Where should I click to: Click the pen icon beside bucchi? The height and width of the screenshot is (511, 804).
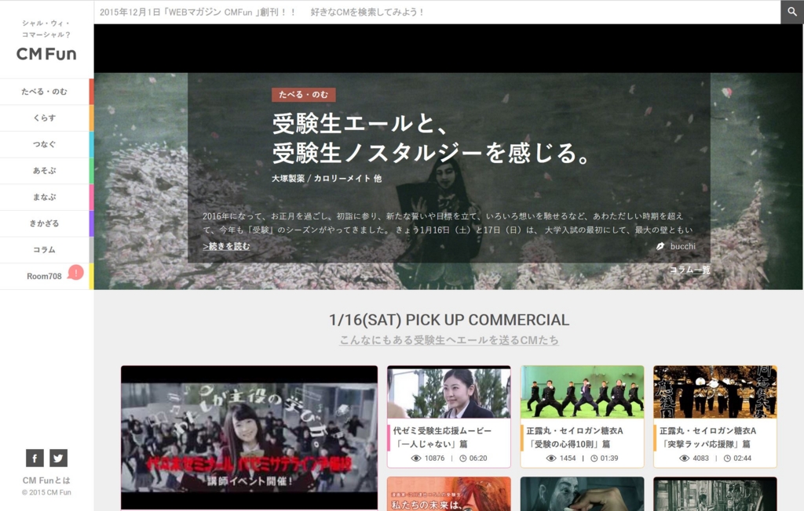(x=660, y=246)
